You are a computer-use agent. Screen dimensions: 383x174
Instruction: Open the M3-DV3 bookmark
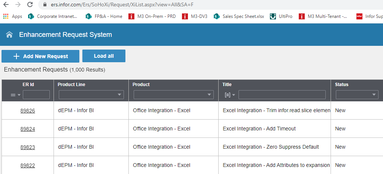[195, 16]
